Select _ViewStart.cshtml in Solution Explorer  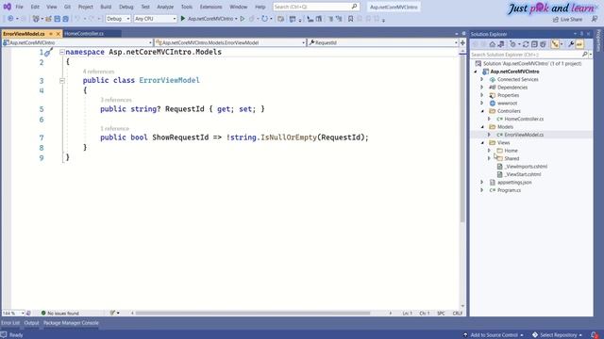523,174
